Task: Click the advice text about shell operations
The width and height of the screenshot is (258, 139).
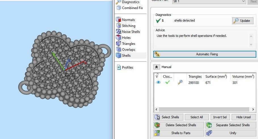Action: click(x=192, y=36)
